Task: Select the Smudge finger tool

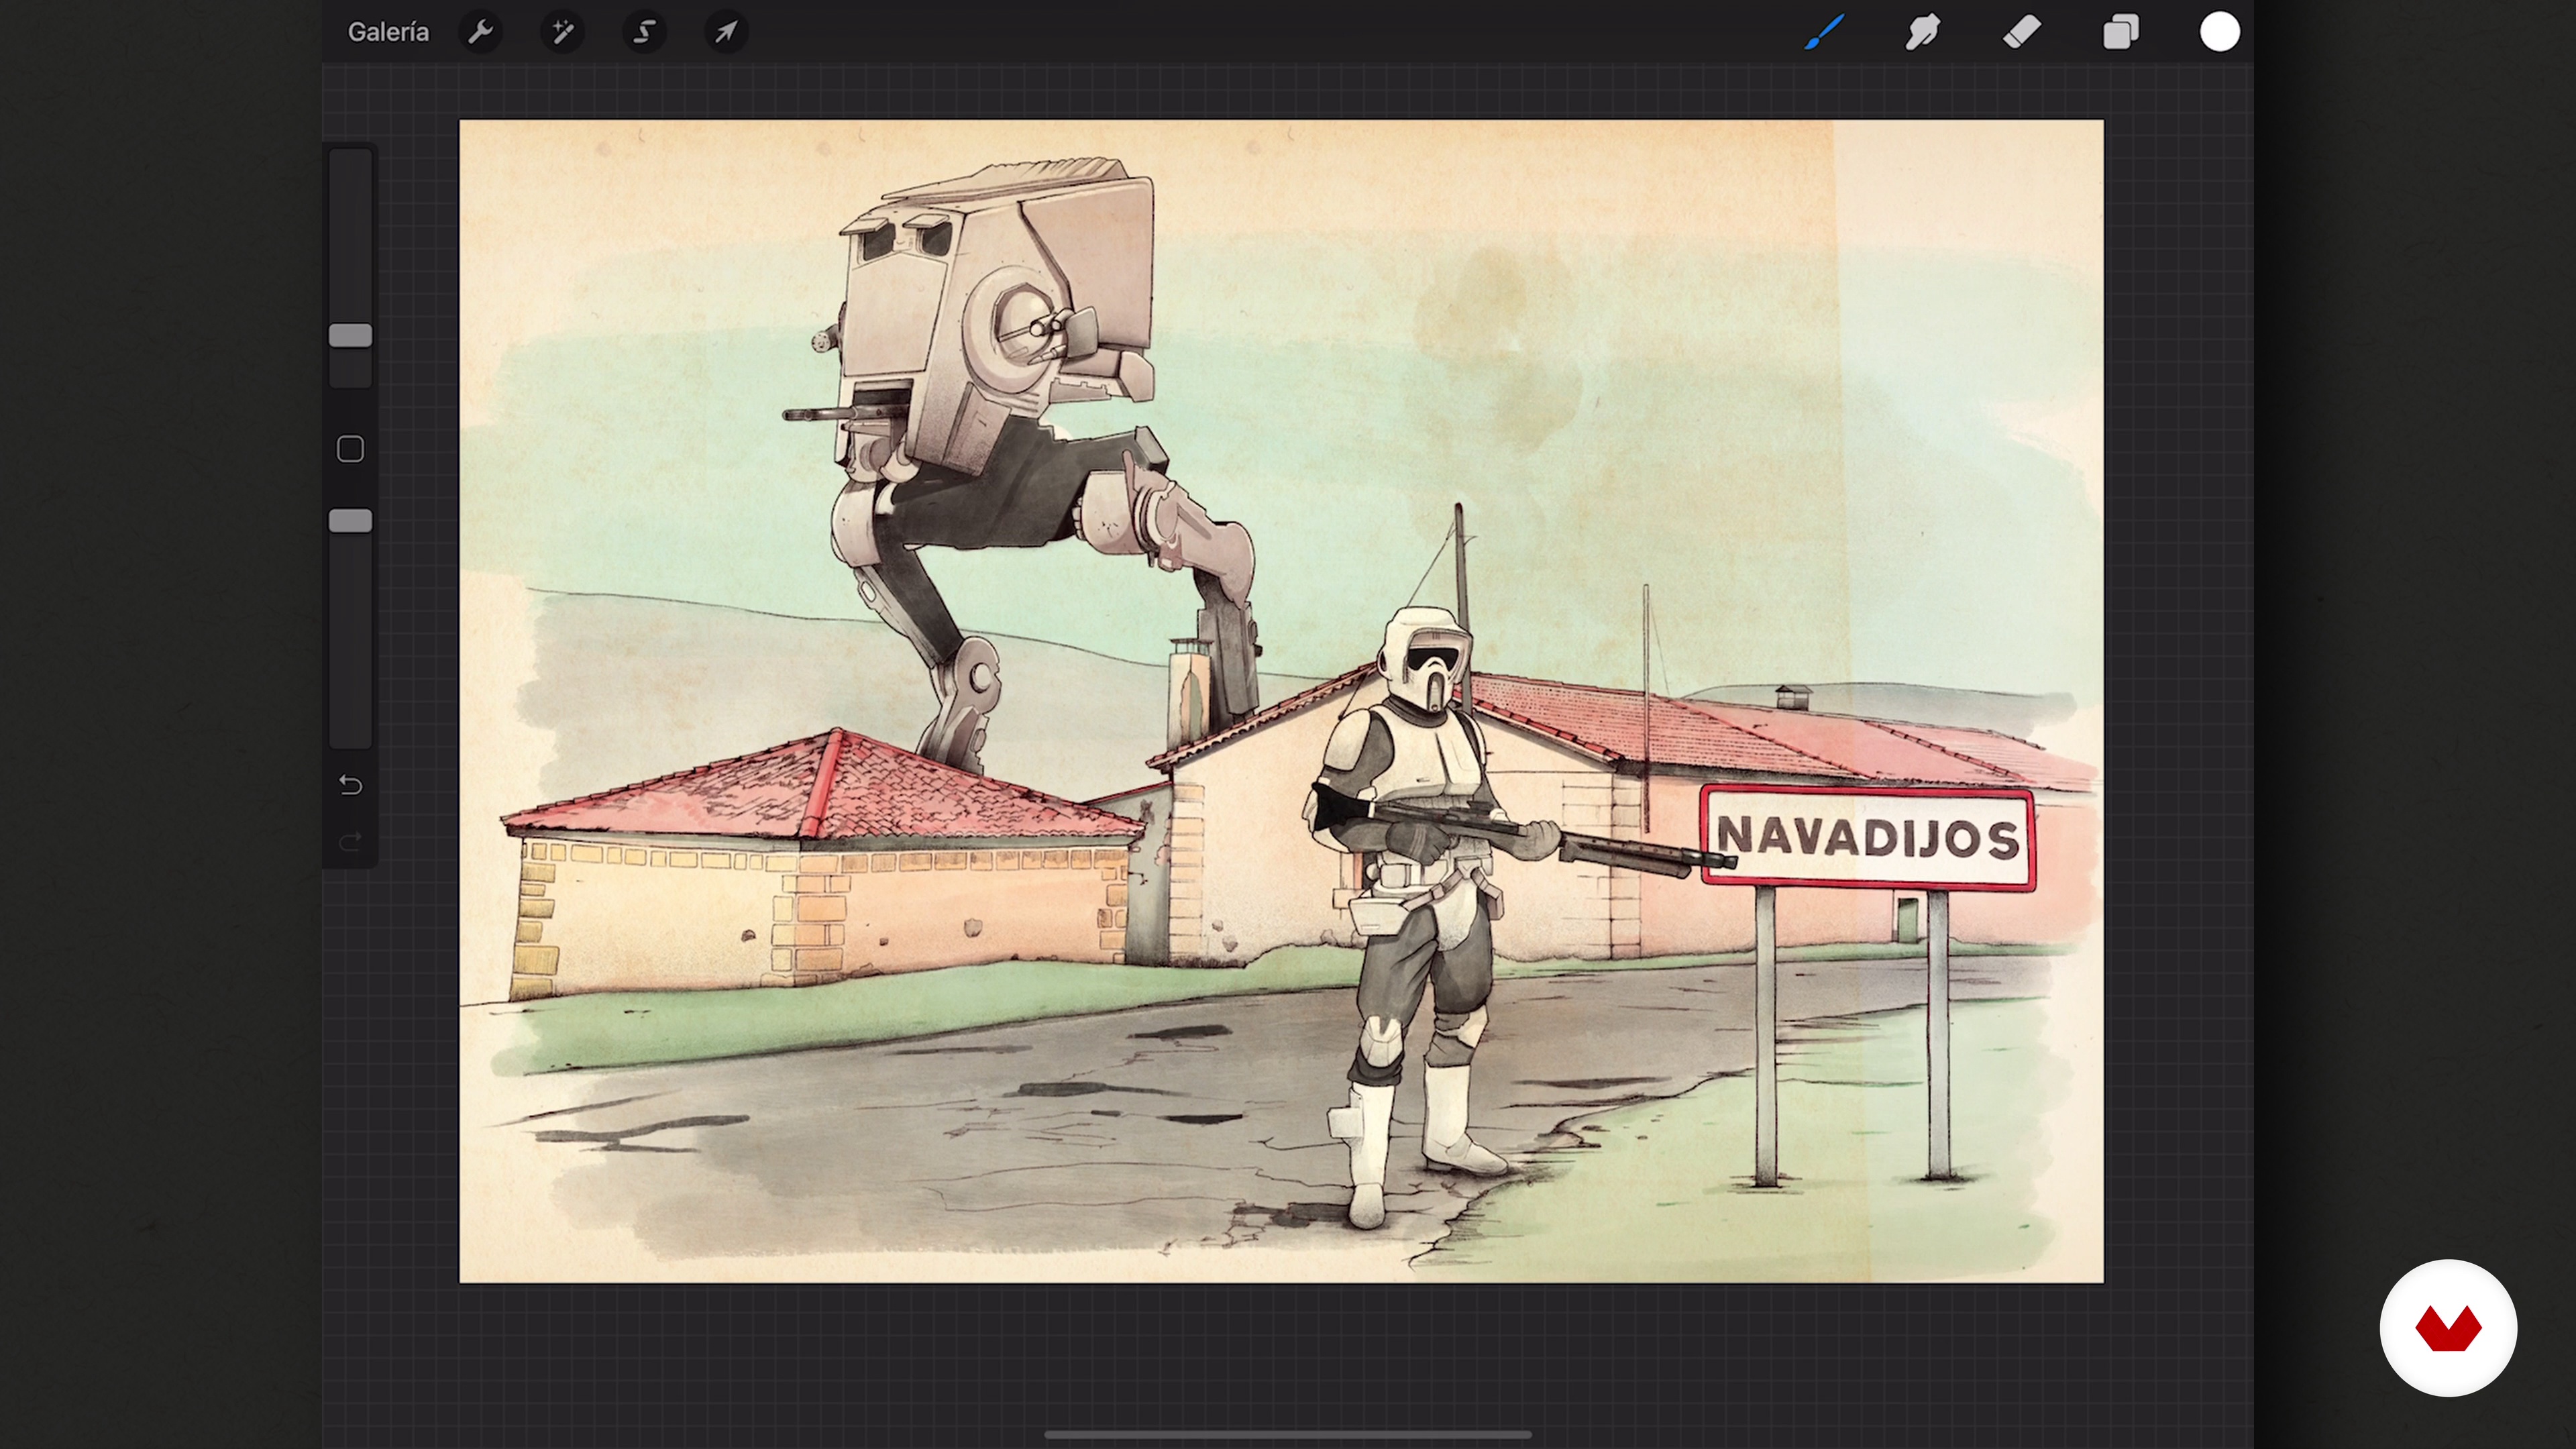Action: [x=1923, y=32]
